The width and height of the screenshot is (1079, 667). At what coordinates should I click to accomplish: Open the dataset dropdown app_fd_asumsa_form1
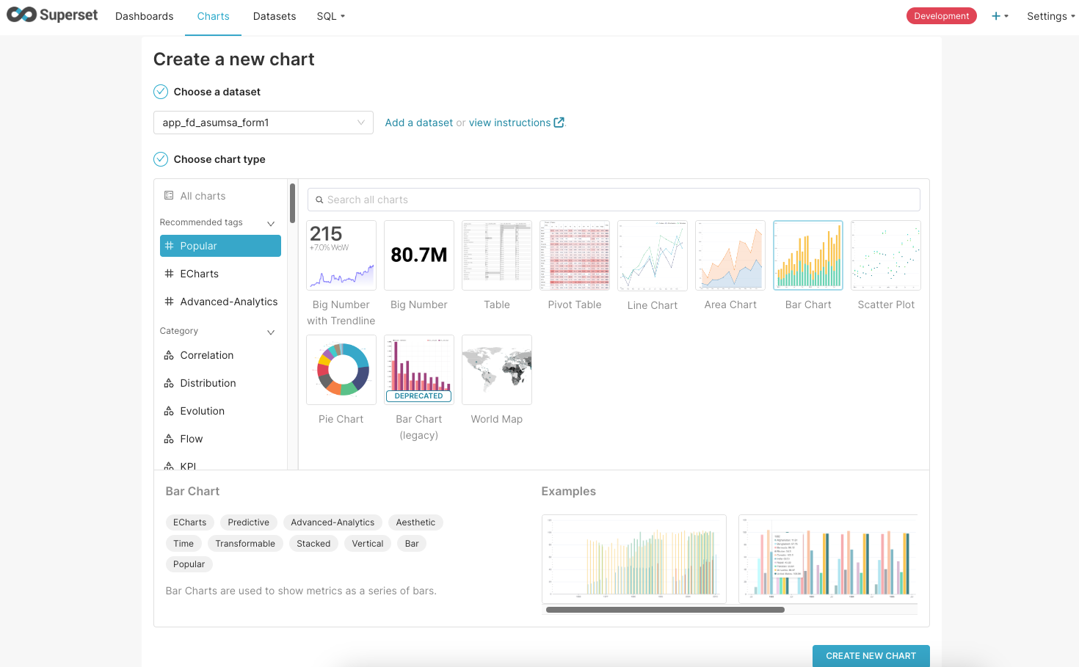[x=263, y=123]
